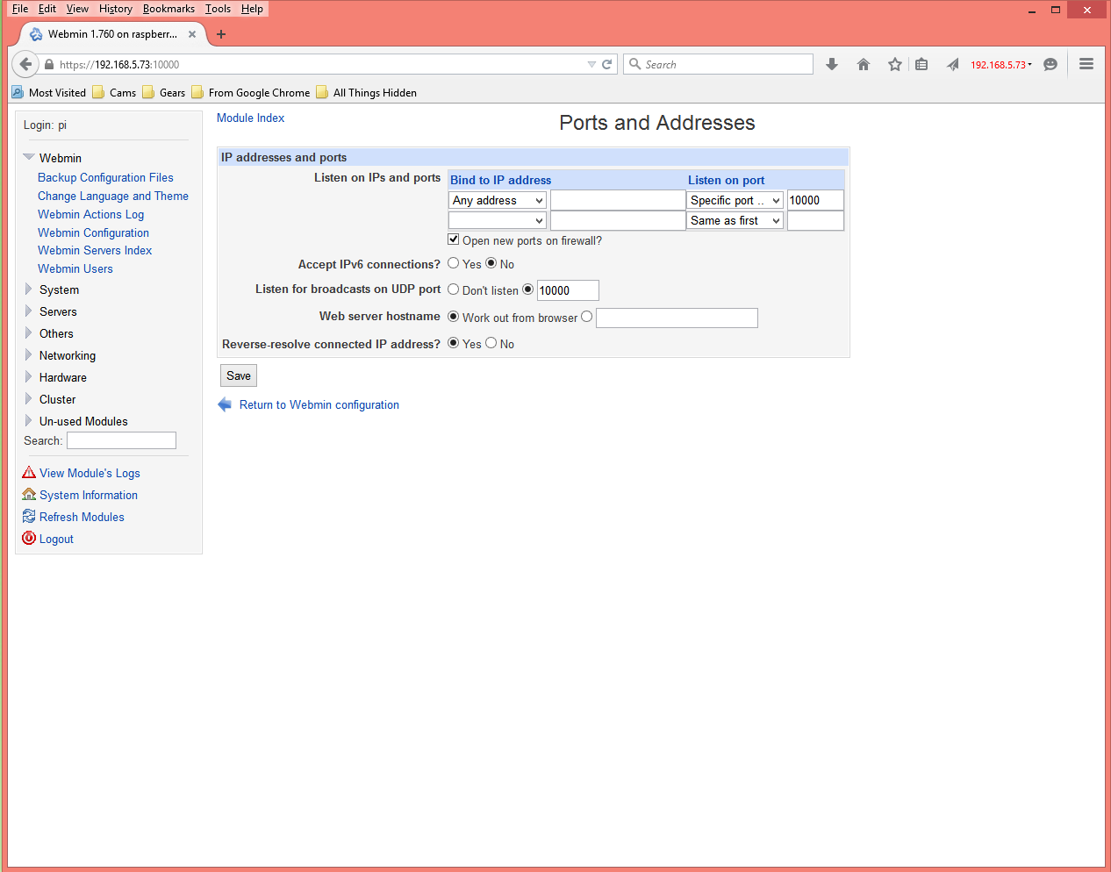This screenshot has width=1111, height=872.
Task: Open the Bookmarks menu
Action: pyautogui.click(x=168, y=9)
